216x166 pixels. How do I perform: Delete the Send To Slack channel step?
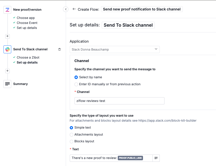pyautogui.click(x=59, y=49)
